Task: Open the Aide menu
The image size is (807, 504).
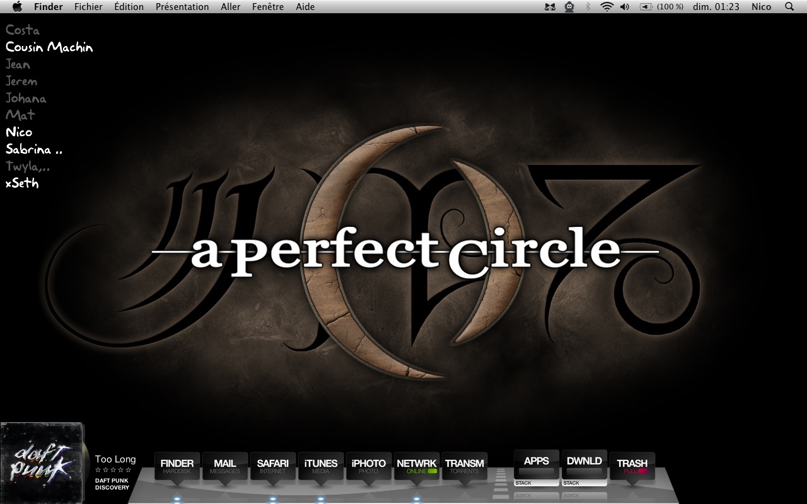Action: [305, 6]
